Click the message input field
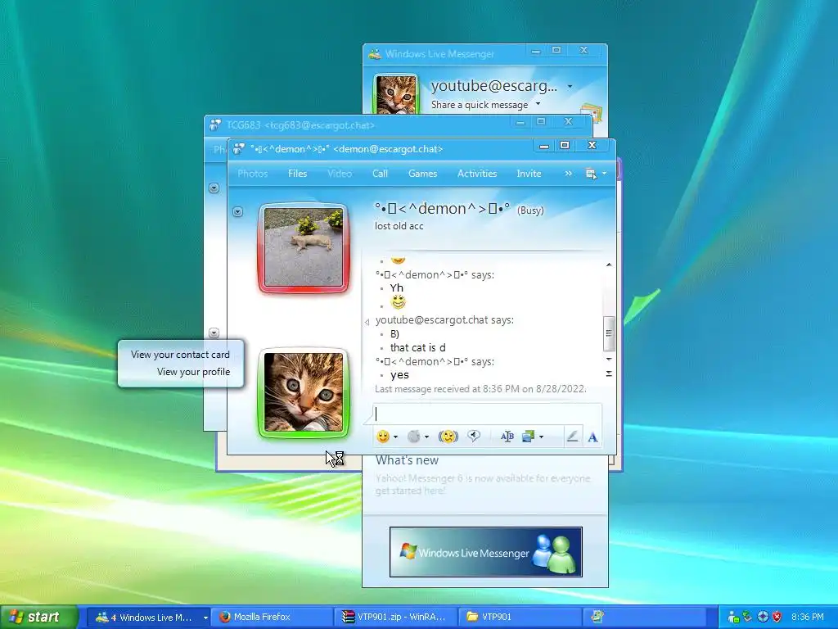Viewport: 838px width, 629px height. tap(488, 414)
